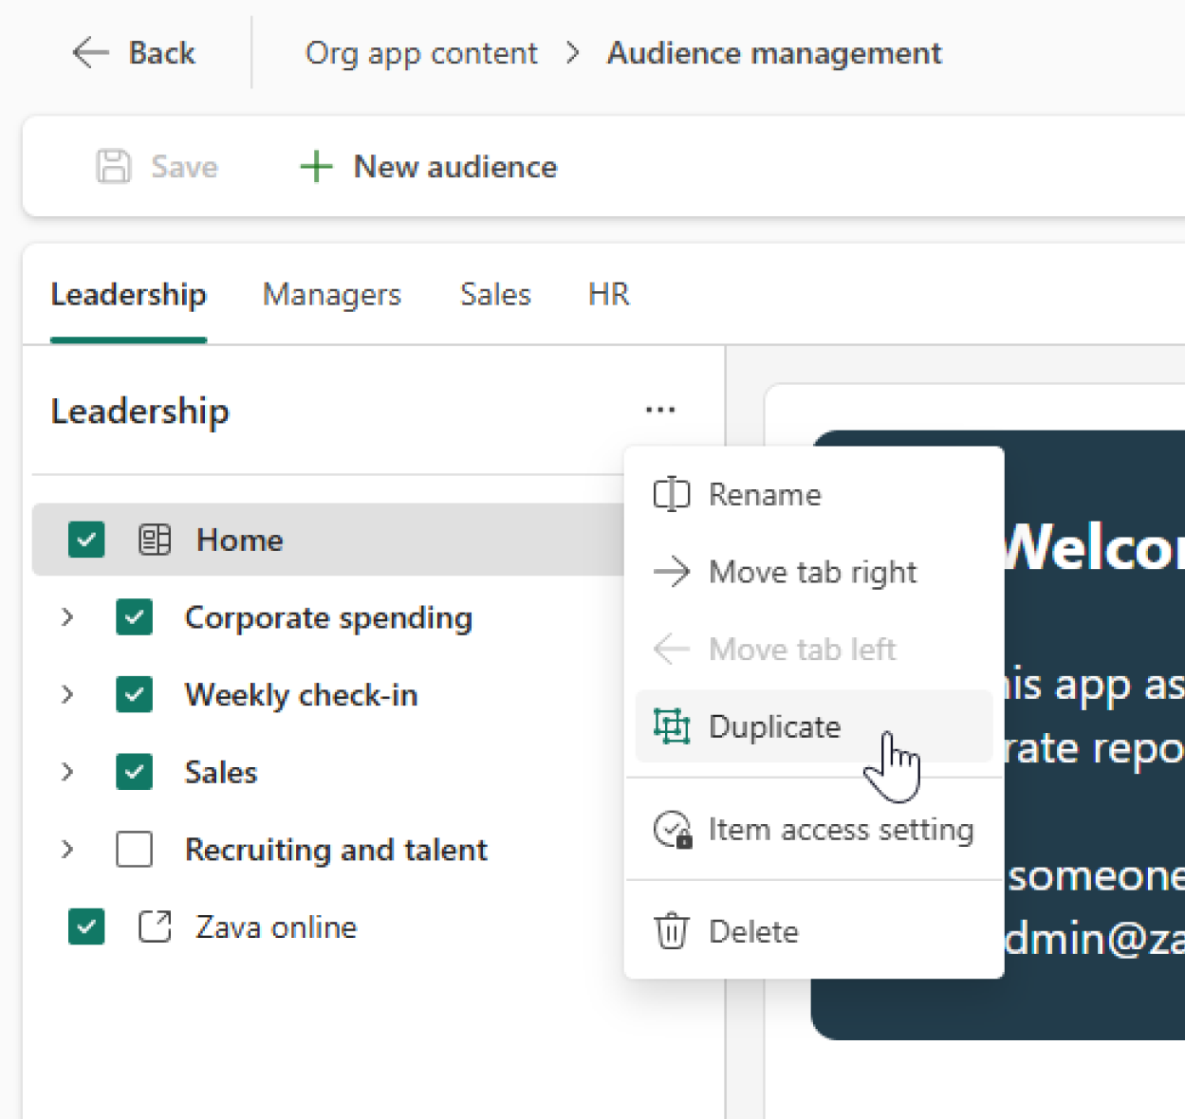This screenshot has width=1185, height=1119.
Task: Uncheck the Home checkbox
Action: 86,540
